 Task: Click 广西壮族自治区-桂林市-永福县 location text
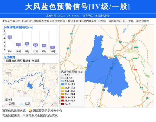point(22,61)
